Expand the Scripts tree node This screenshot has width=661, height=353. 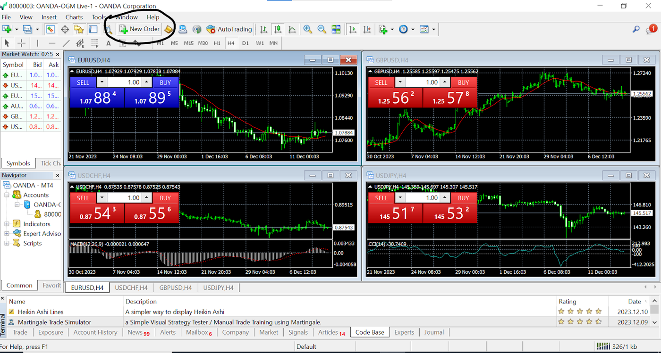click(x=7, y=243)
